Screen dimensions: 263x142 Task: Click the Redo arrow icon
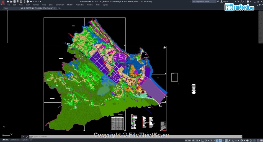point(36,1)
